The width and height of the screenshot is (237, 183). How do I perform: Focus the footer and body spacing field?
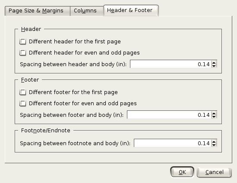169,115
